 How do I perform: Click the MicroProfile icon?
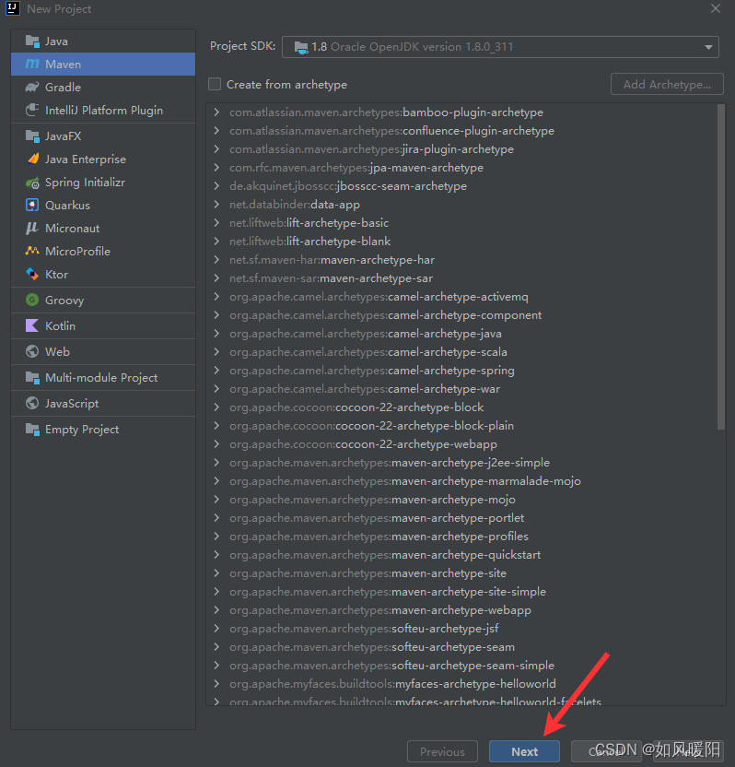pos(32,251)
